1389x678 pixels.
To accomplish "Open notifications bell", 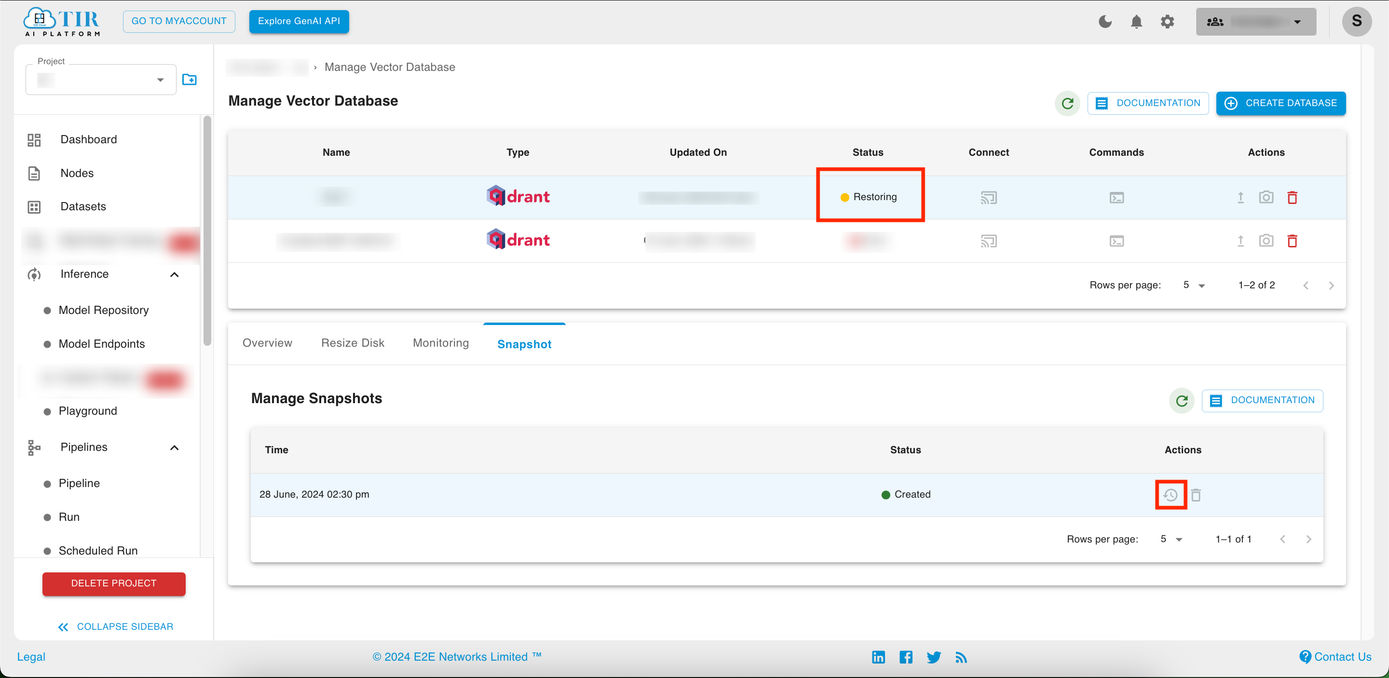I will [1136, 22].
